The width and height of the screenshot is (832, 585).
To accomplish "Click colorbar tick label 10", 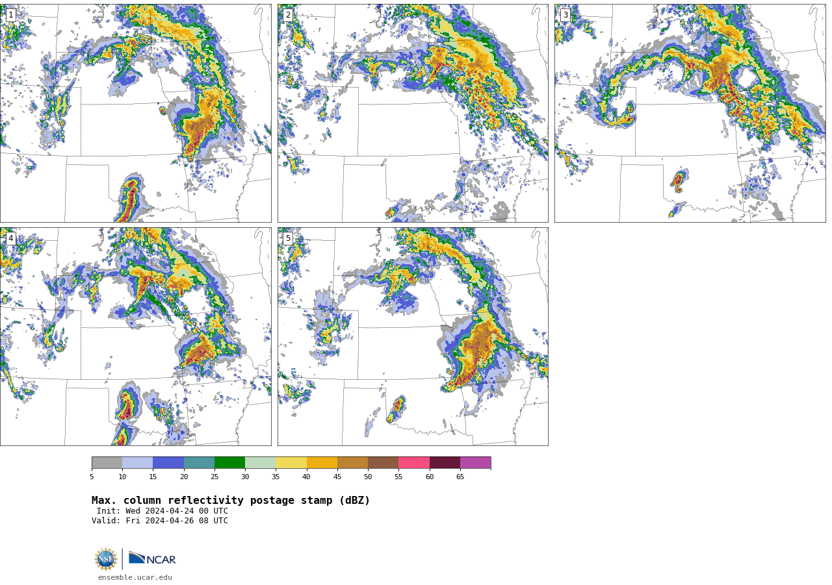I will tap(122, 477).
